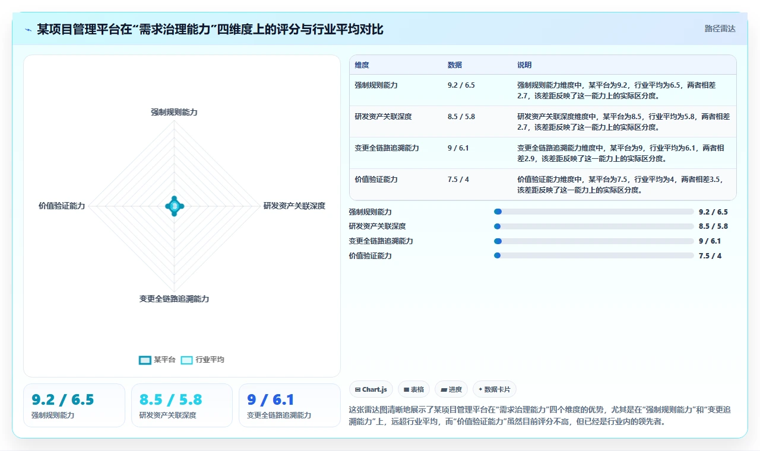
Task: Open the 9.2 / 6.5 data card
Action: click(x=74, y=405)
